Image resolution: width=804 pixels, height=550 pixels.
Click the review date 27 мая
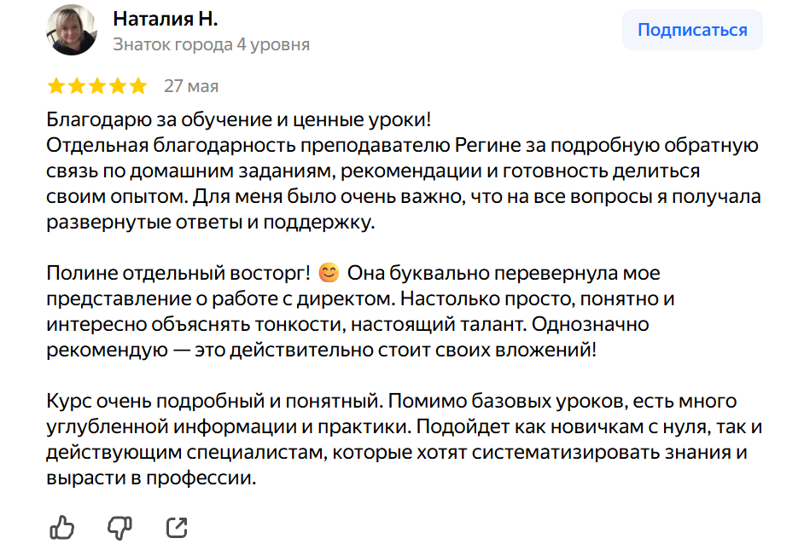(191, 86)
